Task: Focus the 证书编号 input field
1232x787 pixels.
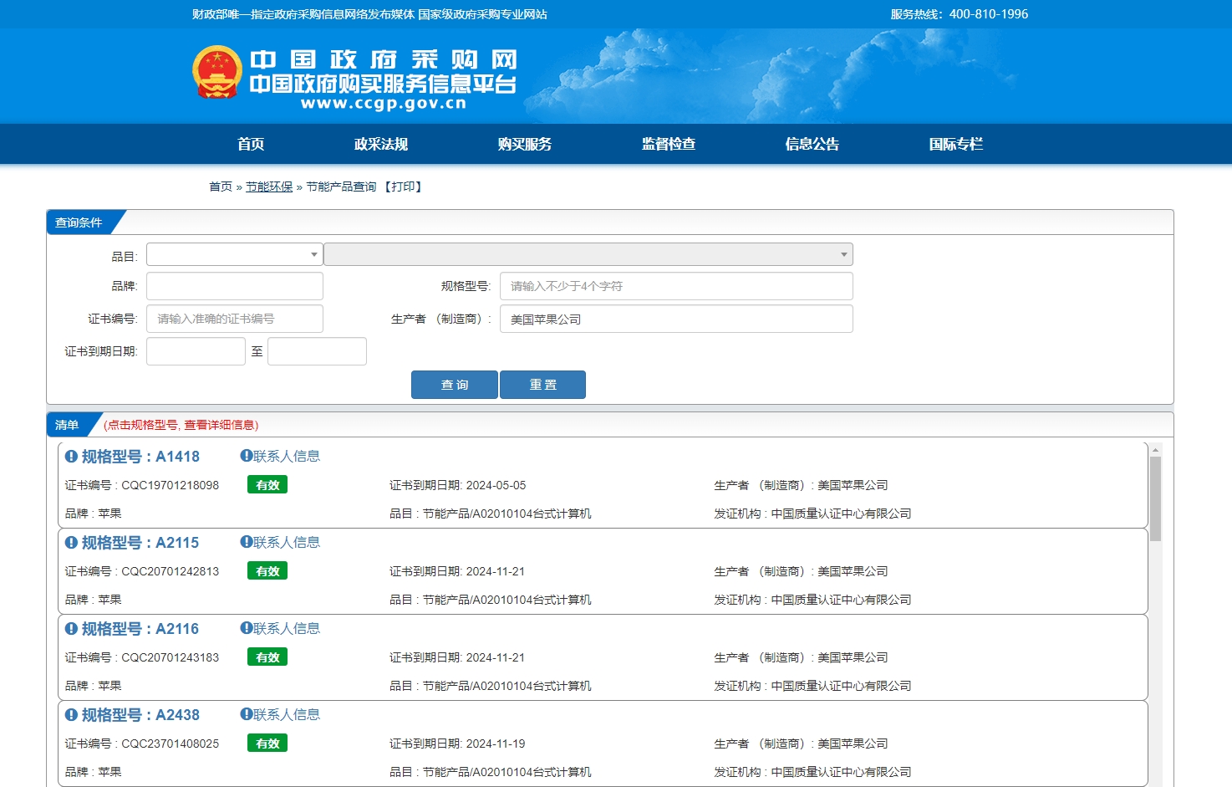Action: (235, 319)
